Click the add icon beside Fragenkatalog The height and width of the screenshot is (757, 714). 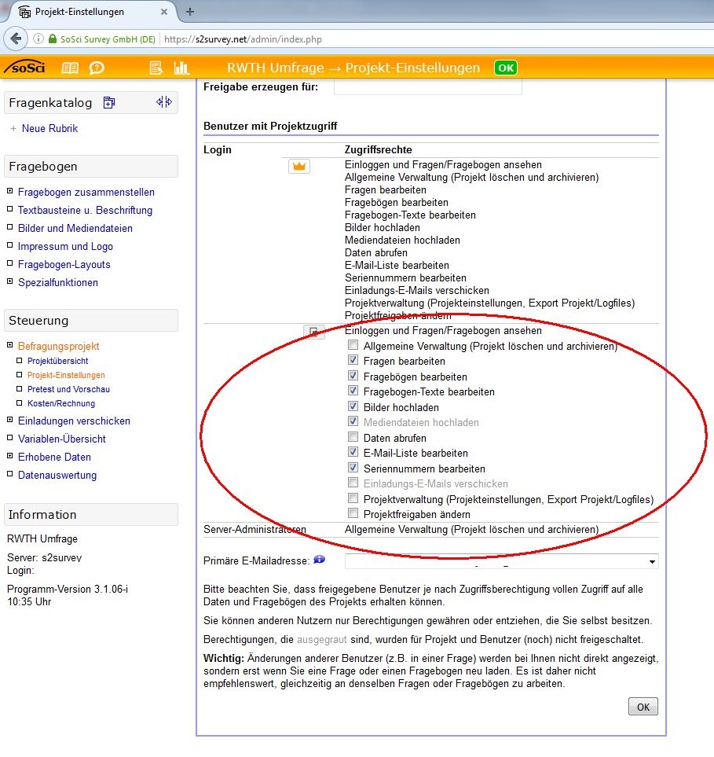tap(109, 102)
